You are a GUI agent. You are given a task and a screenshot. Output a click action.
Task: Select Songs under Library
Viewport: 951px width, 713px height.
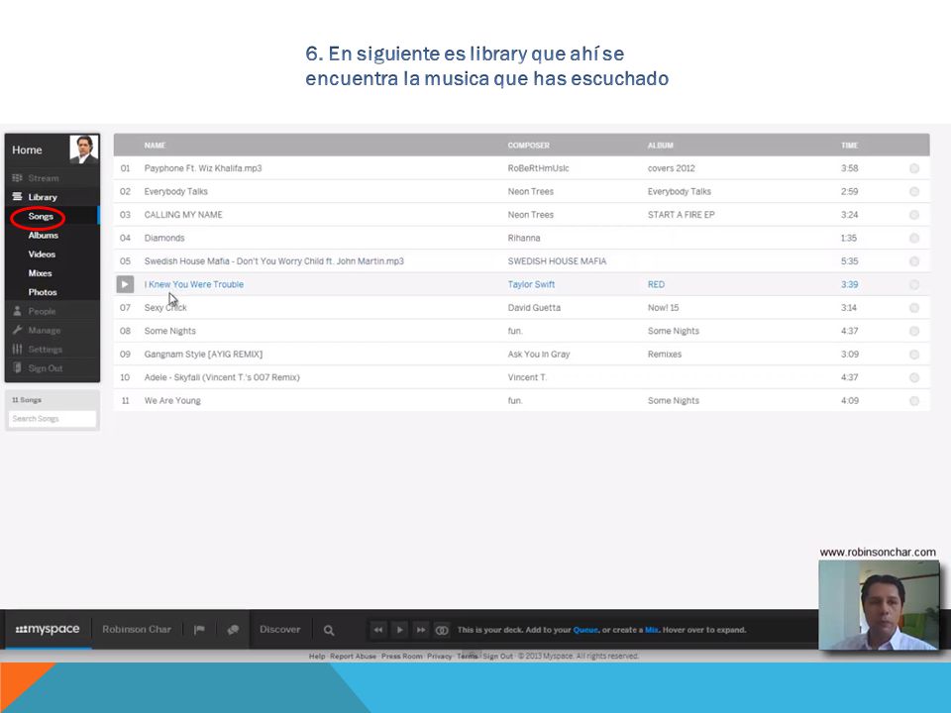(41, 217)
